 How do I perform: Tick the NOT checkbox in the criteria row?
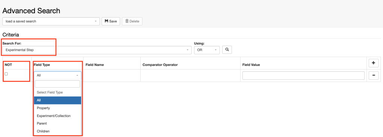pyautogui.click(x=6, y=74)
